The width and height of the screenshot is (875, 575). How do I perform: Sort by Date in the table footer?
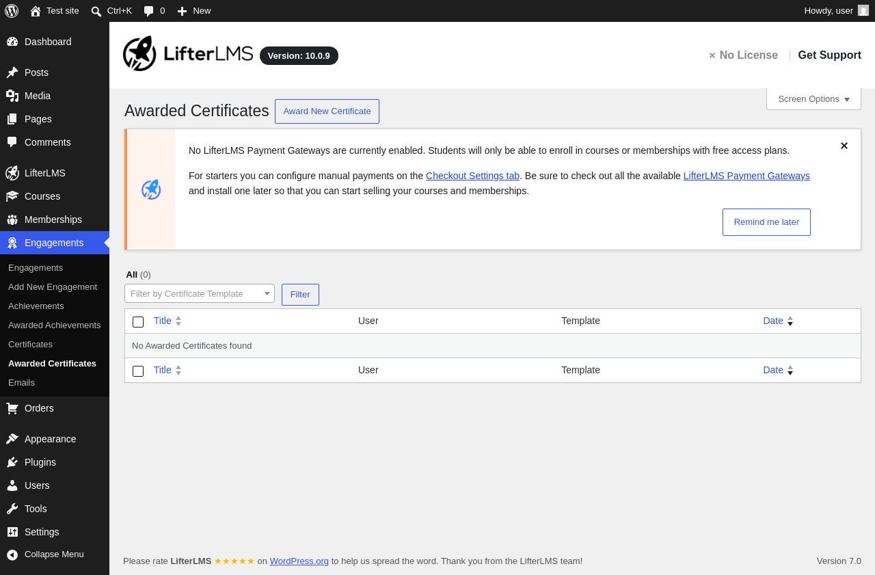[x=778, y=370]
